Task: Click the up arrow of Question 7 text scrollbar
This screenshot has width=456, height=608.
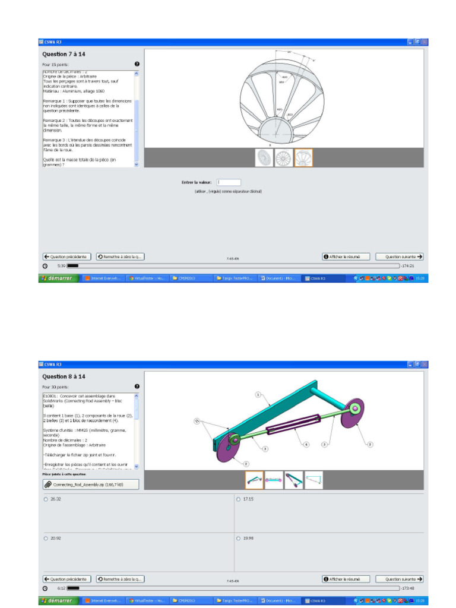Action: [x=136, y=73]
